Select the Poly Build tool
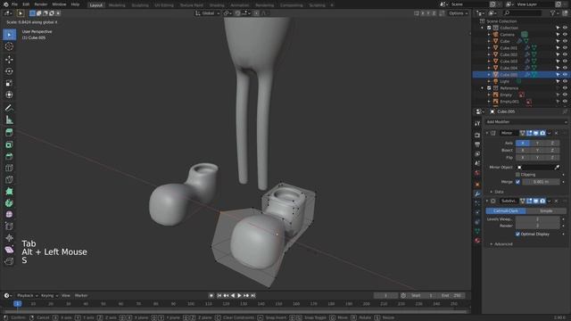 point(9,191)
